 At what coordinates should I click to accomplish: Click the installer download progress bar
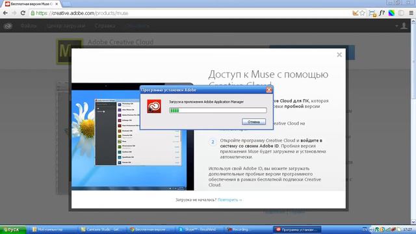coord(218,110)
